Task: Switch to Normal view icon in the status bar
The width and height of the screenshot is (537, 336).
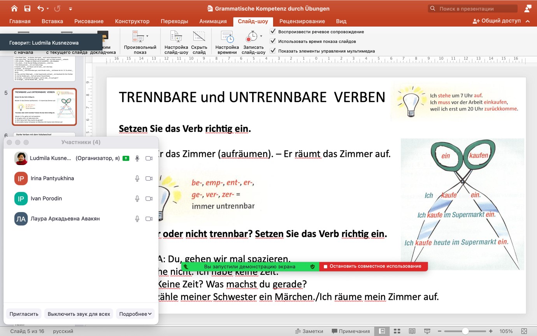Action: click(x=382, y=331)
